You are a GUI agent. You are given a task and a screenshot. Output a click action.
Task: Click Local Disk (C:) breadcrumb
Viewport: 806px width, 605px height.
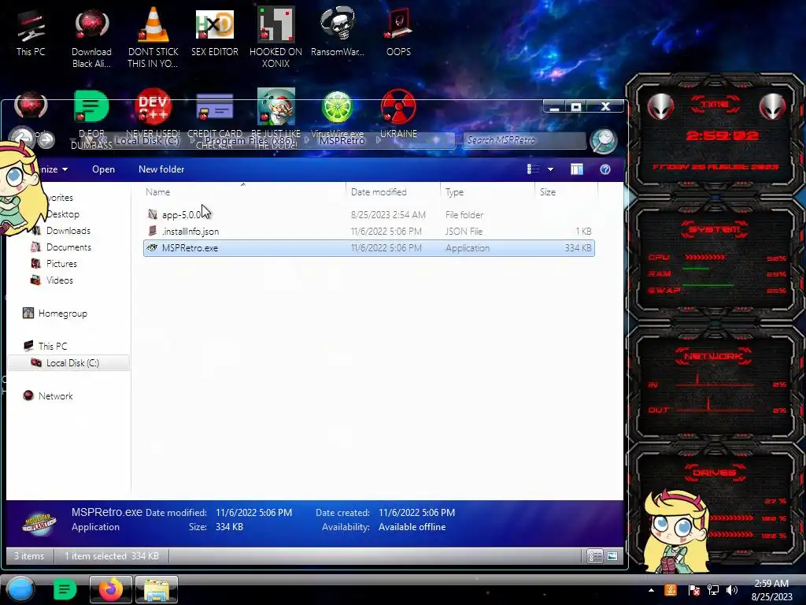tap(147, 140)
